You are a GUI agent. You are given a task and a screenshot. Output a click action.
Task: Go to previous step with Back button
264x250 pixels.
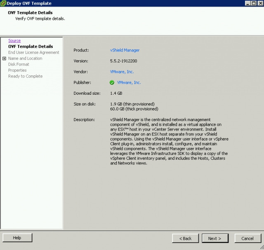click(185, 238)
